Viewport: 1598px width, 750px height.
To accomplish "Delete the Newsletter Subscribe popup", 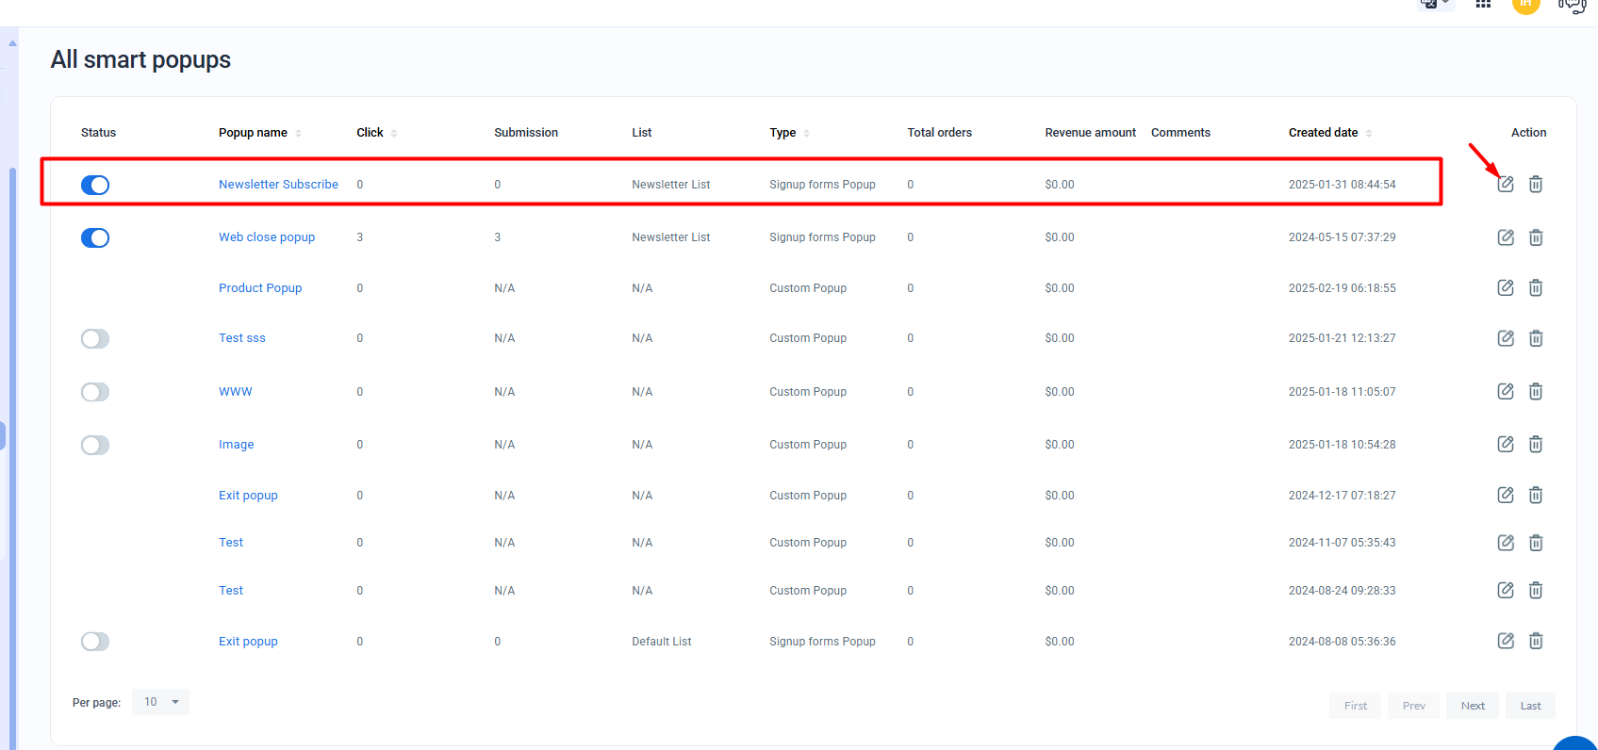I will tap(1536, 185).
